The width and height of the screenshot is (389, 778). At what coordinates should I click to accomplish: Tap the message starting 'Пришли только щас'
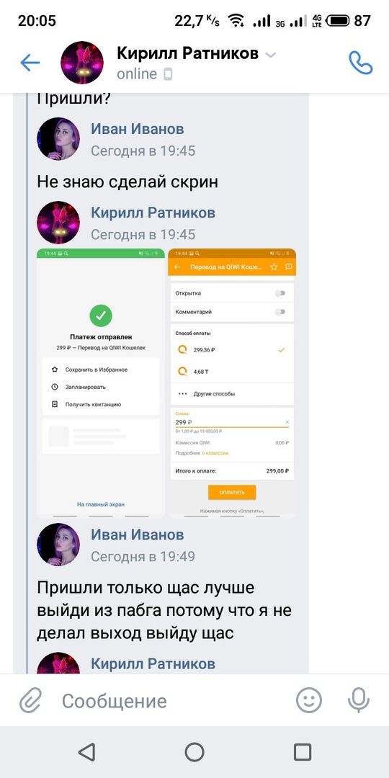click(x=164, y=611)
